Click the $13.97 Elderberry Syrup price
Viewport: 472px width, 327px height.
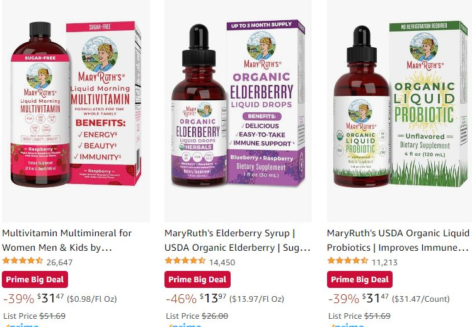tap(213, 299)
